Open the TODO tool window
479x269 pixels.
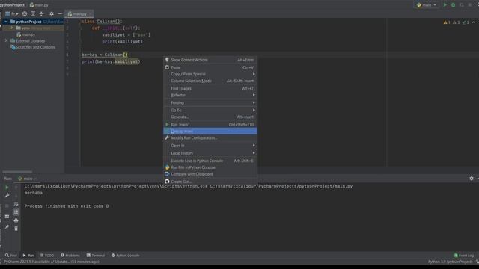tap(46, 256)
